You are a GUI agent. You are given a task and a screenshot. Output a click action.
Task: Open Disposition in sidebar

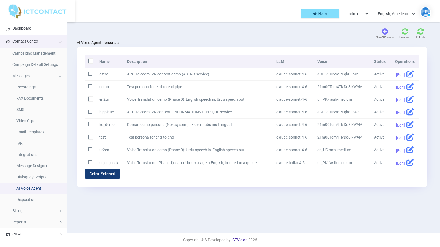[26, 200]
